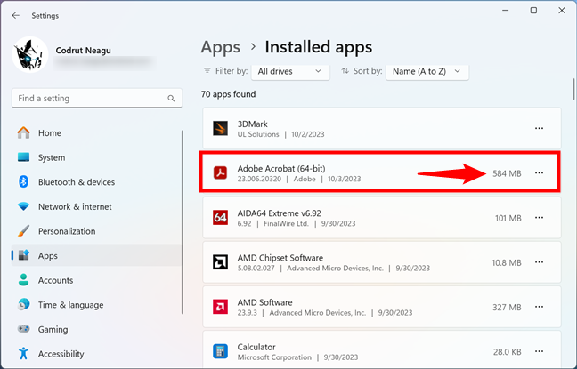Screen dimensions: 577x369
Task: Select the Apps sidebar item
Action: (x=97, y=255)
